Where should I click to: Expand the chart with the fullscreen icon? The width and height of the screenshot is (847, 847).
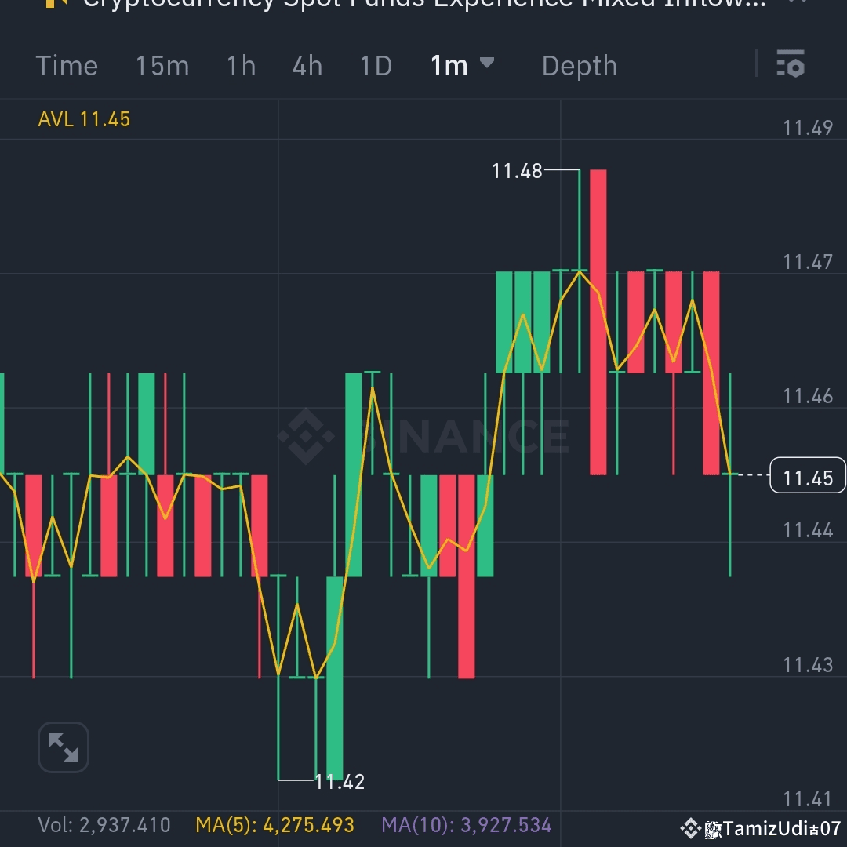coord(63,747)
